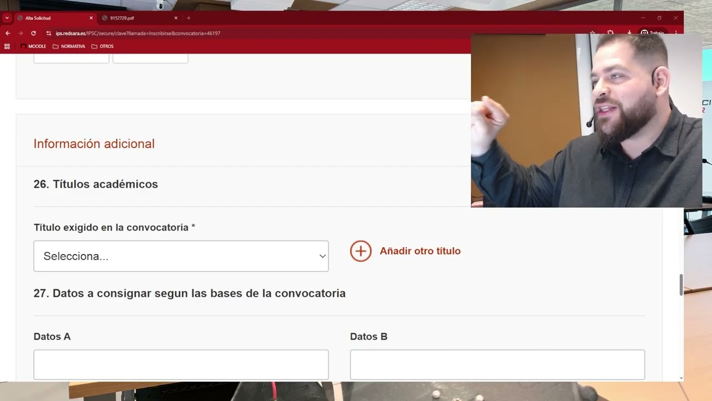Open the Chrome three-dot menu

tap(676, 33)
